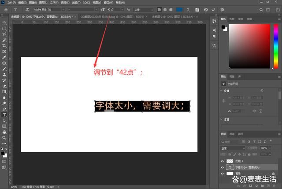Screen dimensions: 282x189
Task: Select the Crop tool
Action: click(x=4, y=46)
